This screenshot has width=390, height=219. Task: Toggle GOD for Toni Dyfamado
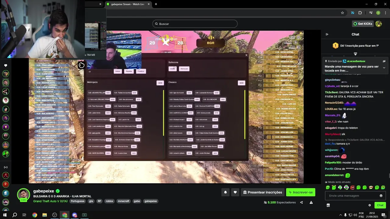[108, 106]
